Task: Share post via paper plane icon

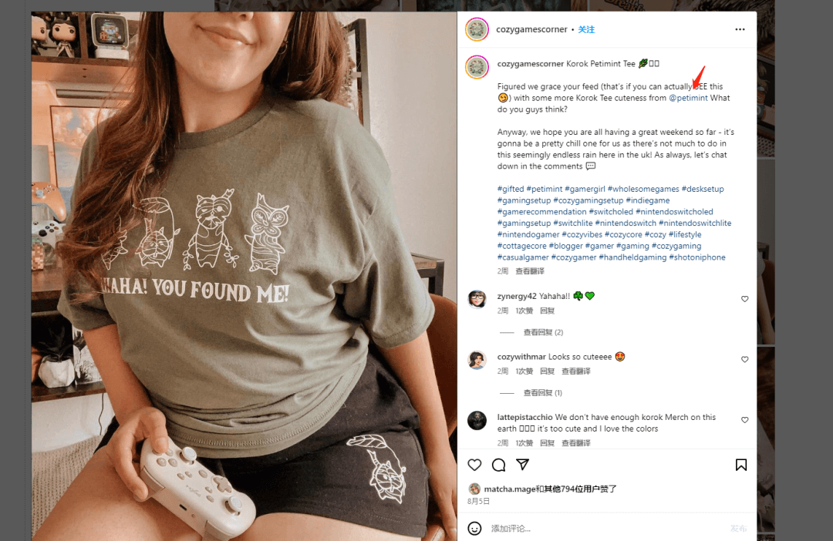Action: 522,465
